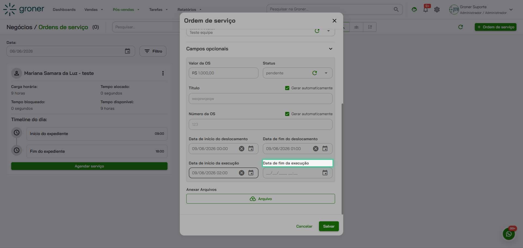This screenshot has width=523, height=248.
Task: Focus the Pesquisar field in service orders
Action: (x=146, y=27)
